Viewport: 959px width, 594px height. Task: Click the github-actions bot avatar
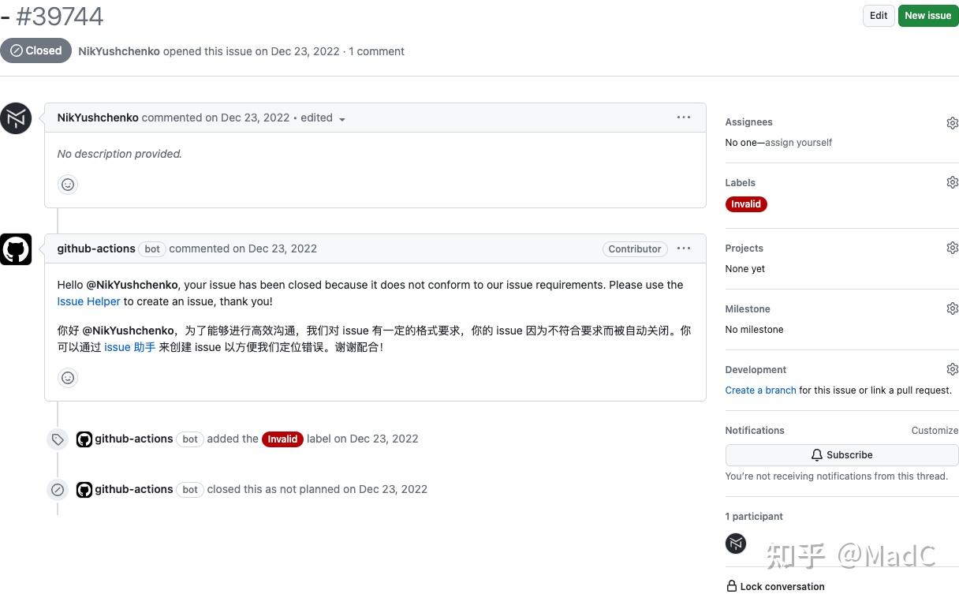pos(16,248)
